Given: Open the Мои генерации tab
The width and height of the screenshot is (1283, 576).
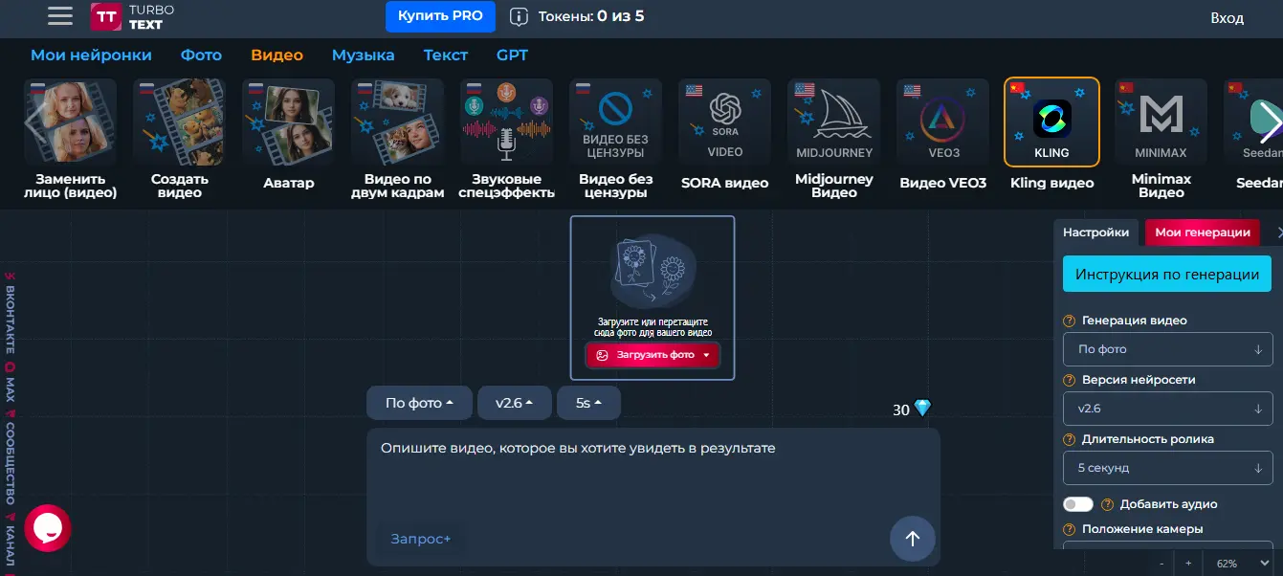Looking at the screenshot, I should pyautogui.click(x=1202, y=232).
